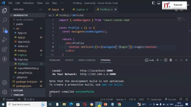Close the terminal panel
This screenshot has width=191, height=107.
[x=187, y=60]
